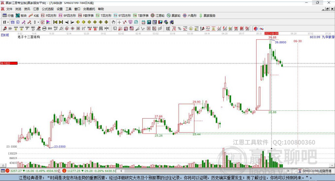Expand the candlestick style dropdown arrow
Screen dimensions: 335x181
(38, 22)
